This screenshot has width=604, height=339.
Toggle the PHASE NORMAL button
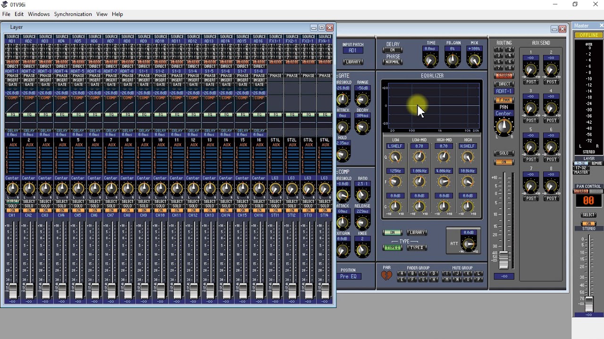pos(393,62)
